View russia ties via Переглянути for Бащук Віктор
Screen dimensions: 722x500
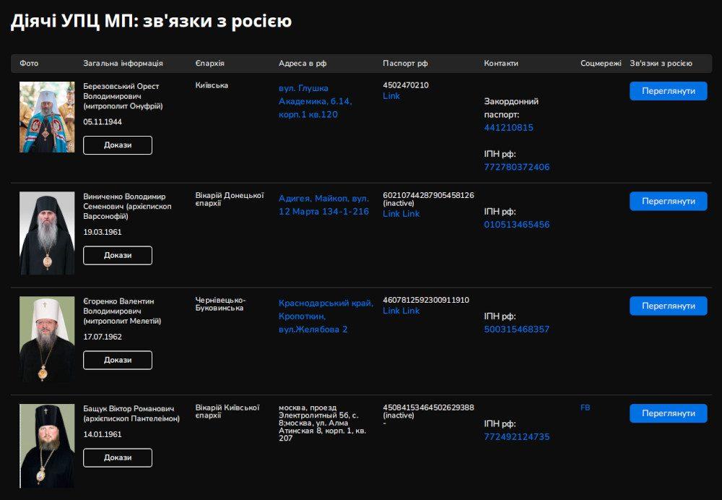668,413
